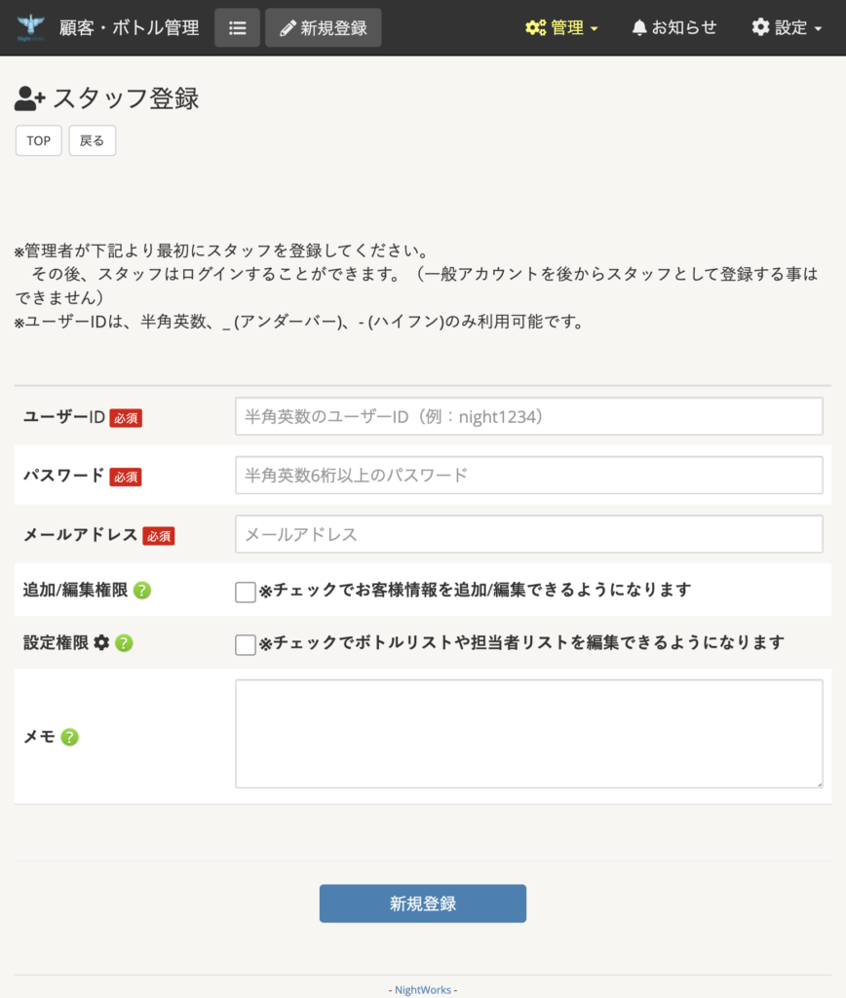Expand the 設定 dropdown menu
This screenshot has width=846, height=998.
pos(787,28)
